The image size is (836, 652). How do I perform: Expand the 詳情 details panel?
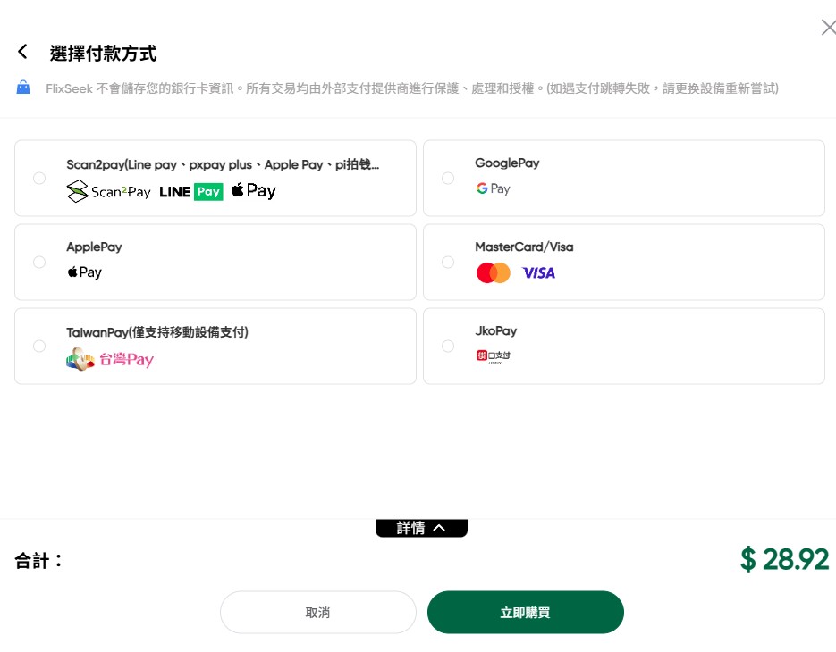click(421, 528)
